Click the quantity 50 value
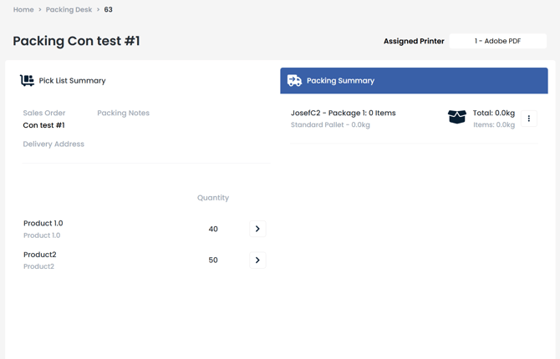 tap(213, 260)
